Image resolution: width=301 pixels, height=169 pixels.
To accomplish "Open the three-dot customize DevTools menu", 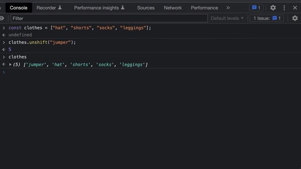I will [284, 8].
